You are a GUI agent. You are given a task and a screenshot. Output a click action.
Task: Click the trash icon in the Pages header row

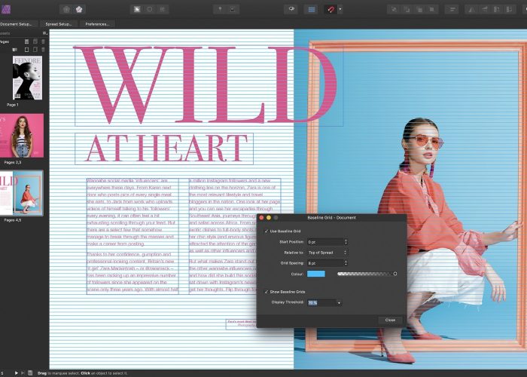tap(43, 41)
